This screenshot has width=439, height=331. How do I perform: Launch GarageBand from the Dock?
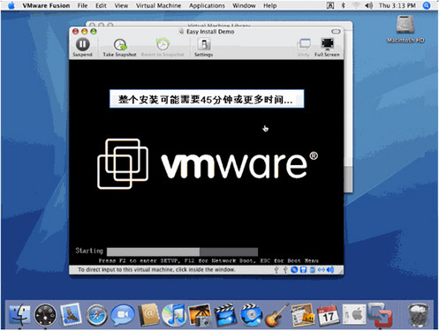[276, 315]
